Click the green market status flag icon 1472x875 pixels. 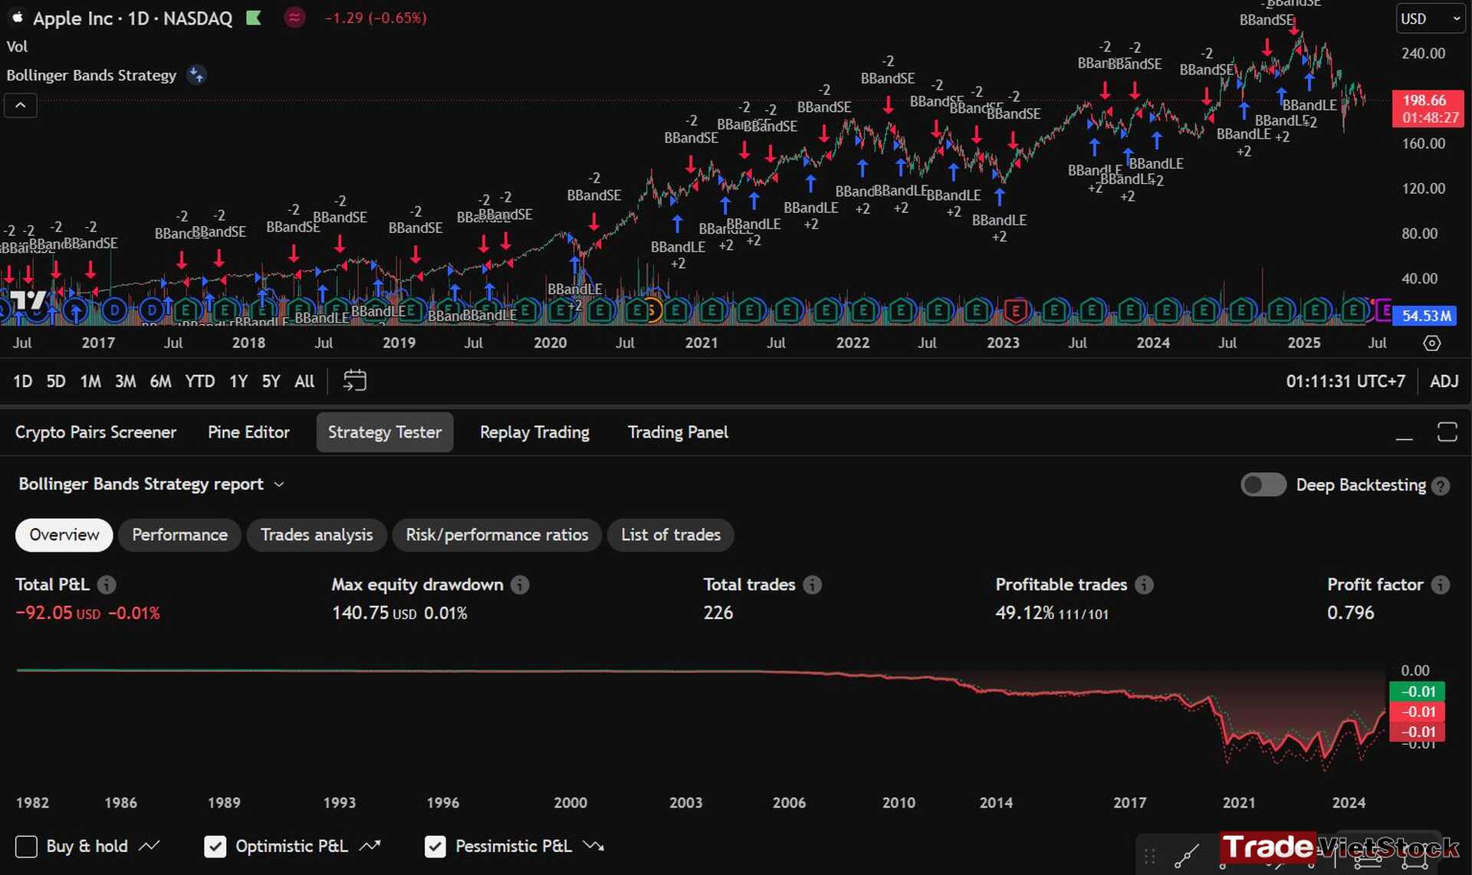coord(254,18)
